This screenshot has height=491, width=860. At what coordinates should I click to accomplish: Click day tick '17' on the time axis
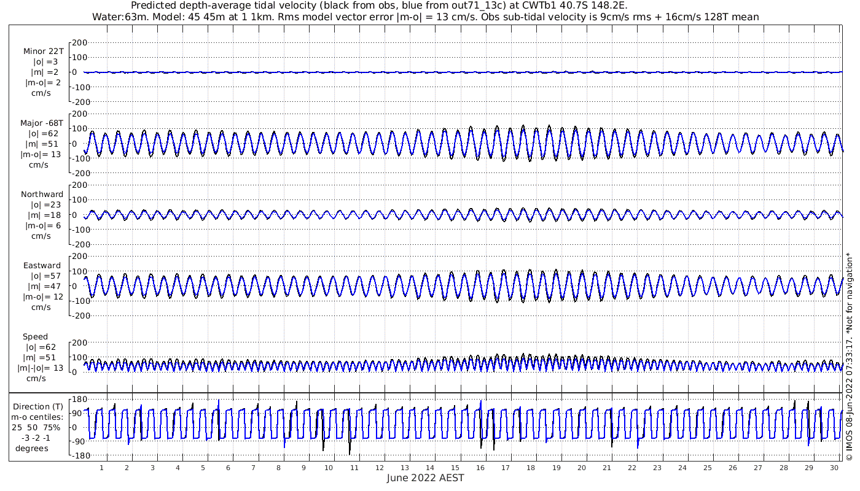pos(506,468)
